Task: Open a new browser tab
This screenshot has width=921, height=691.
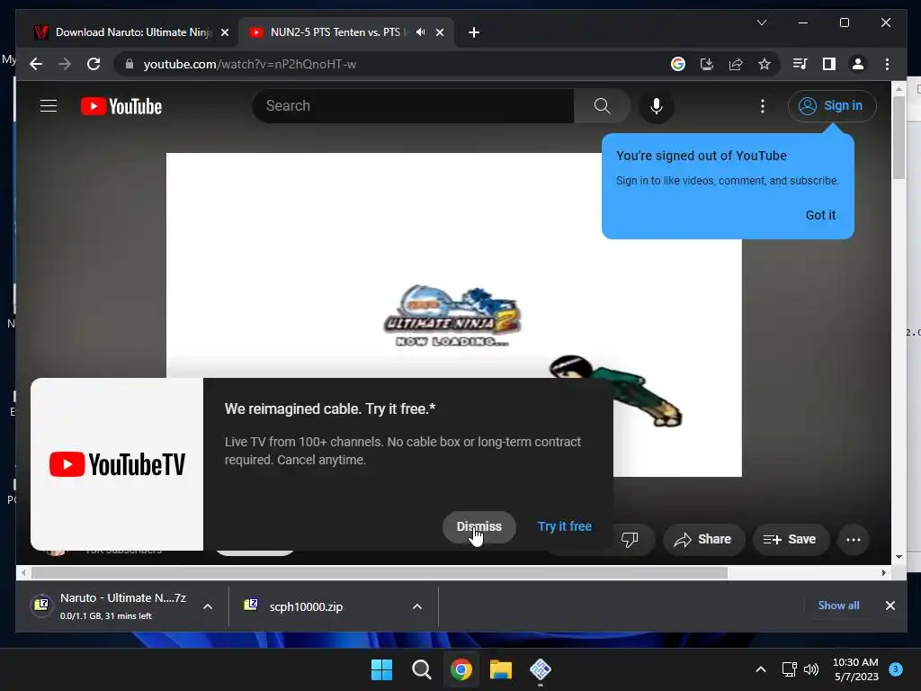Action: point(474,32)
